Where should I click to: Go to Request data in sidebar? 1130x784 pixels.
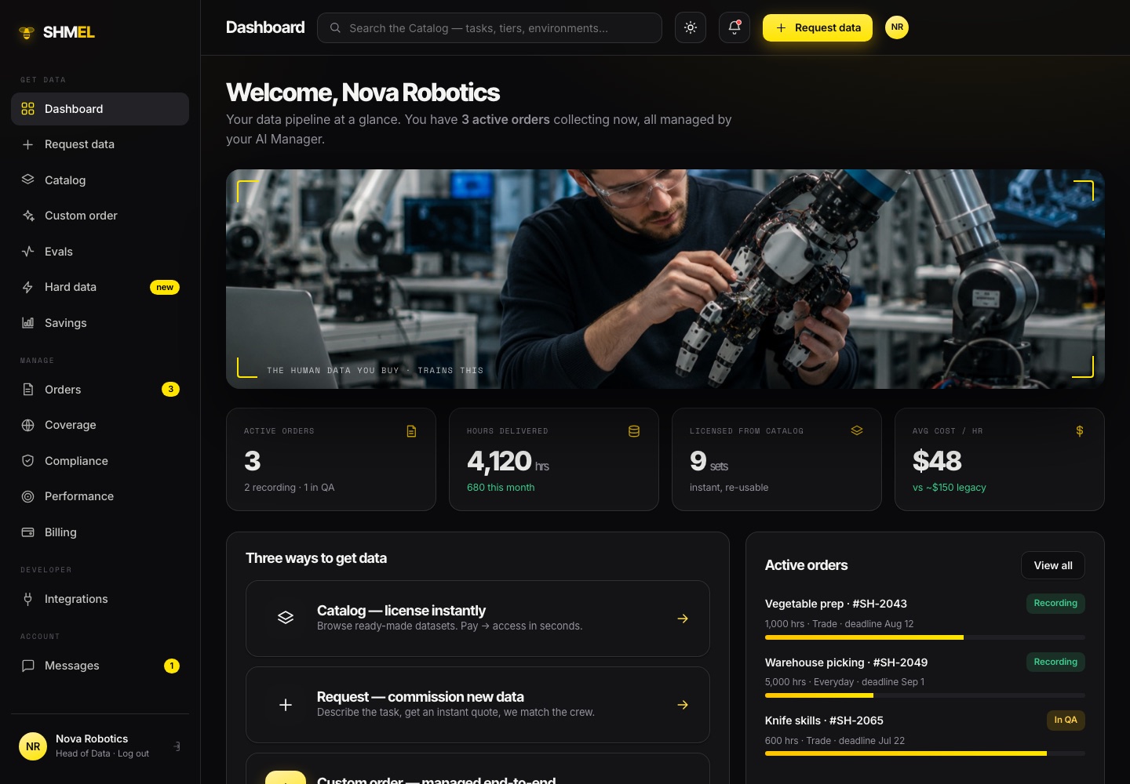click(x=100, y=144)
